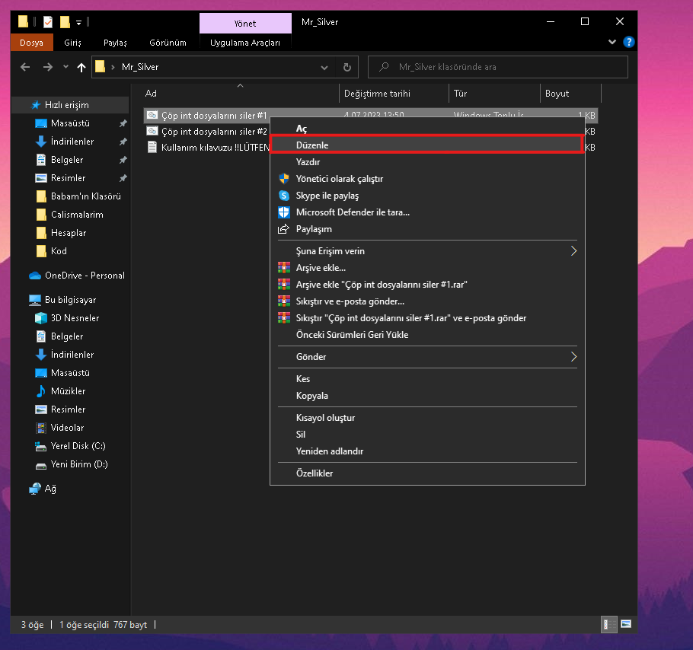Viewport: 693px width, 650px height.
Task: Choose Sil from the context menu
Action: point(427,435)
